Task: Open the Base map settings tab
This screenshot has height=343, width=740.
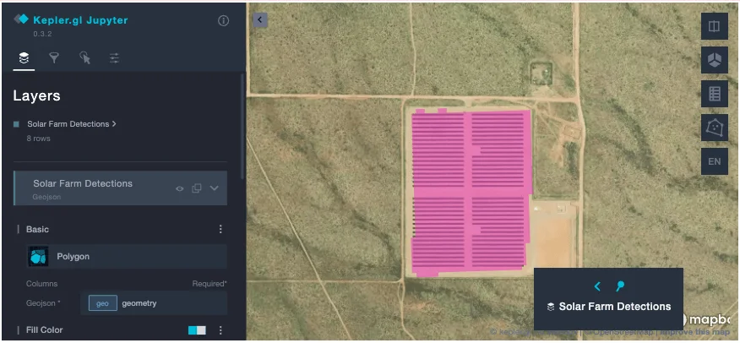Action: tap(114, 58)
